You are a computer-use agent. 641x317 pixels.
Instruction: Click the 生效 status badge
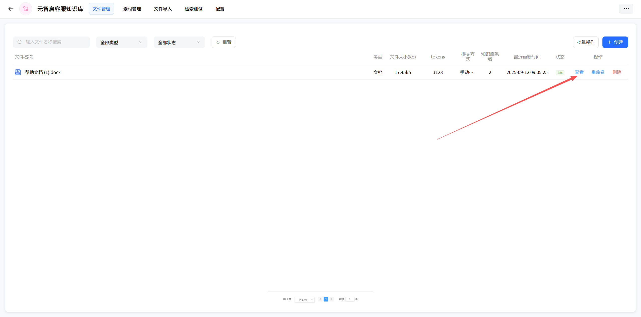tap(560, 72)
